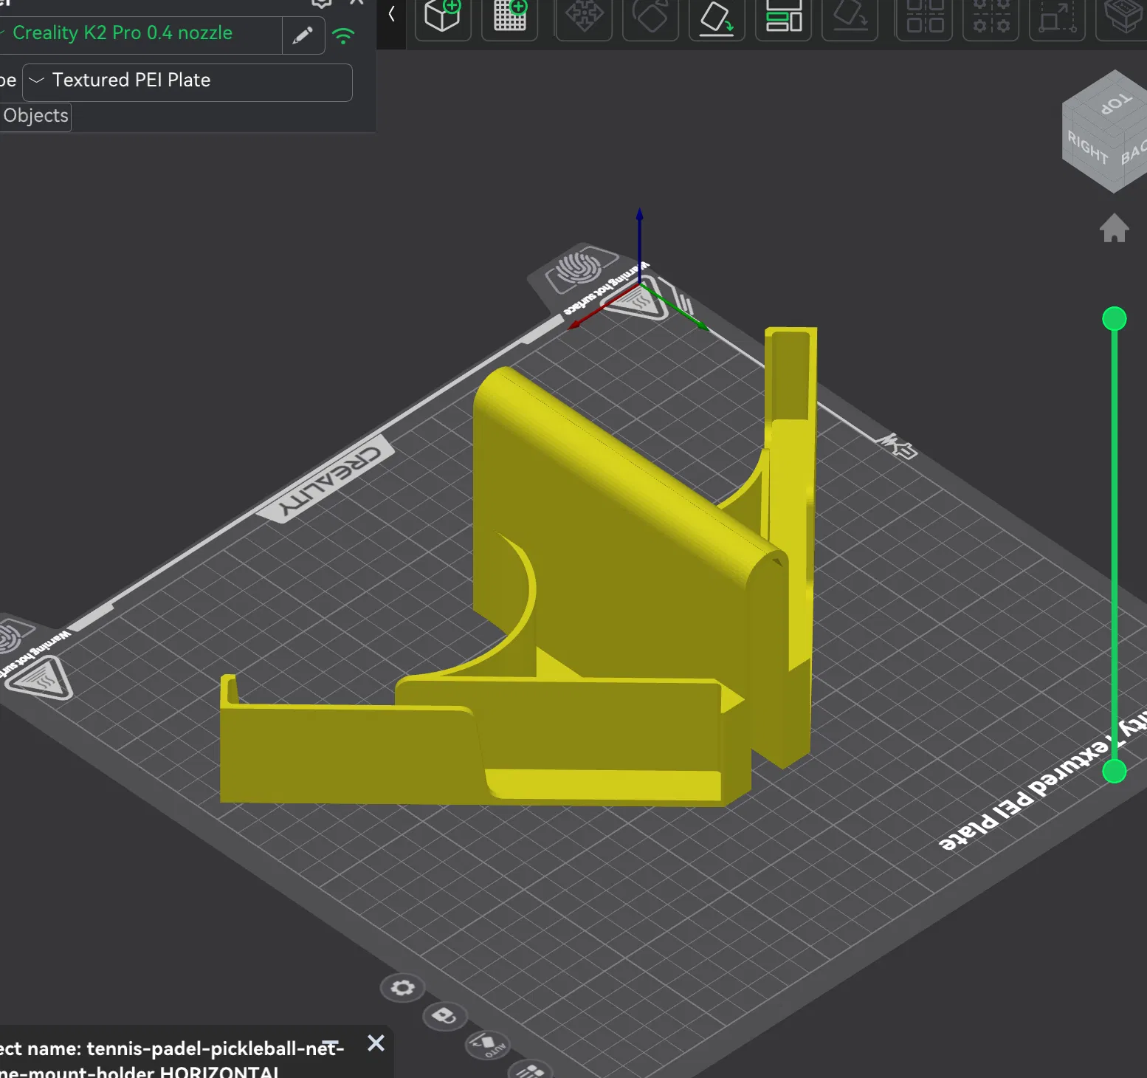The image size is (1147, 1078).
Task: Close the object name notification
Action: click(x=376, y=1043)
